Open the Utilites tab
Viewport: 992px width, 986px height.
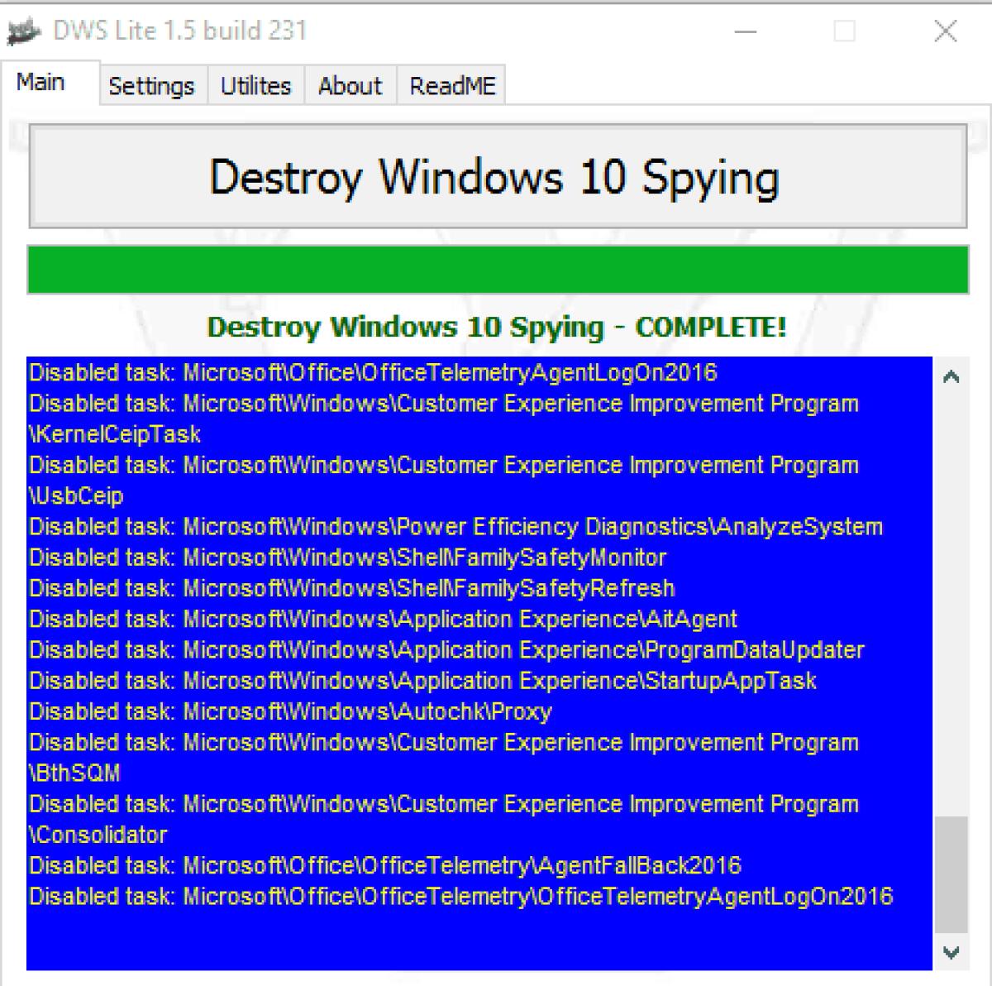point(255,85)
